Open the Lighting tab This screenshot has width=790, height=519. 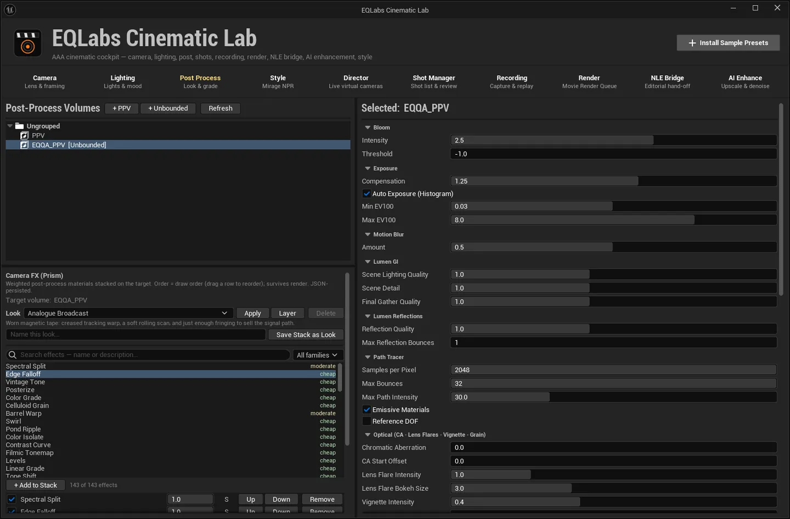coord(122,82)
